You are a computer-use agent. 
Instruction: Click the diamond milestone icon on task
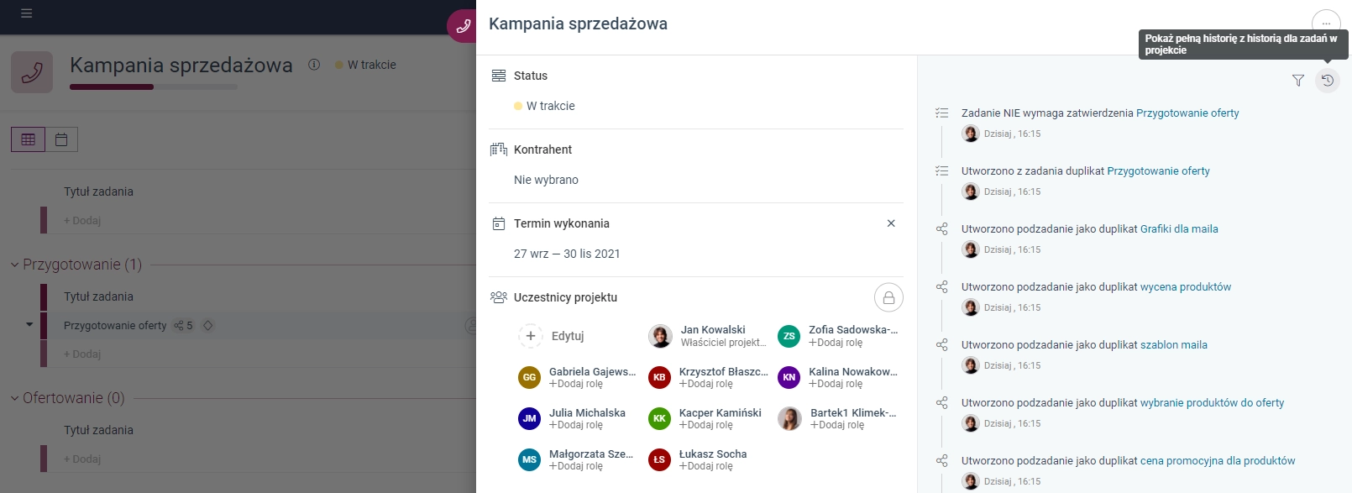point(208,326)
